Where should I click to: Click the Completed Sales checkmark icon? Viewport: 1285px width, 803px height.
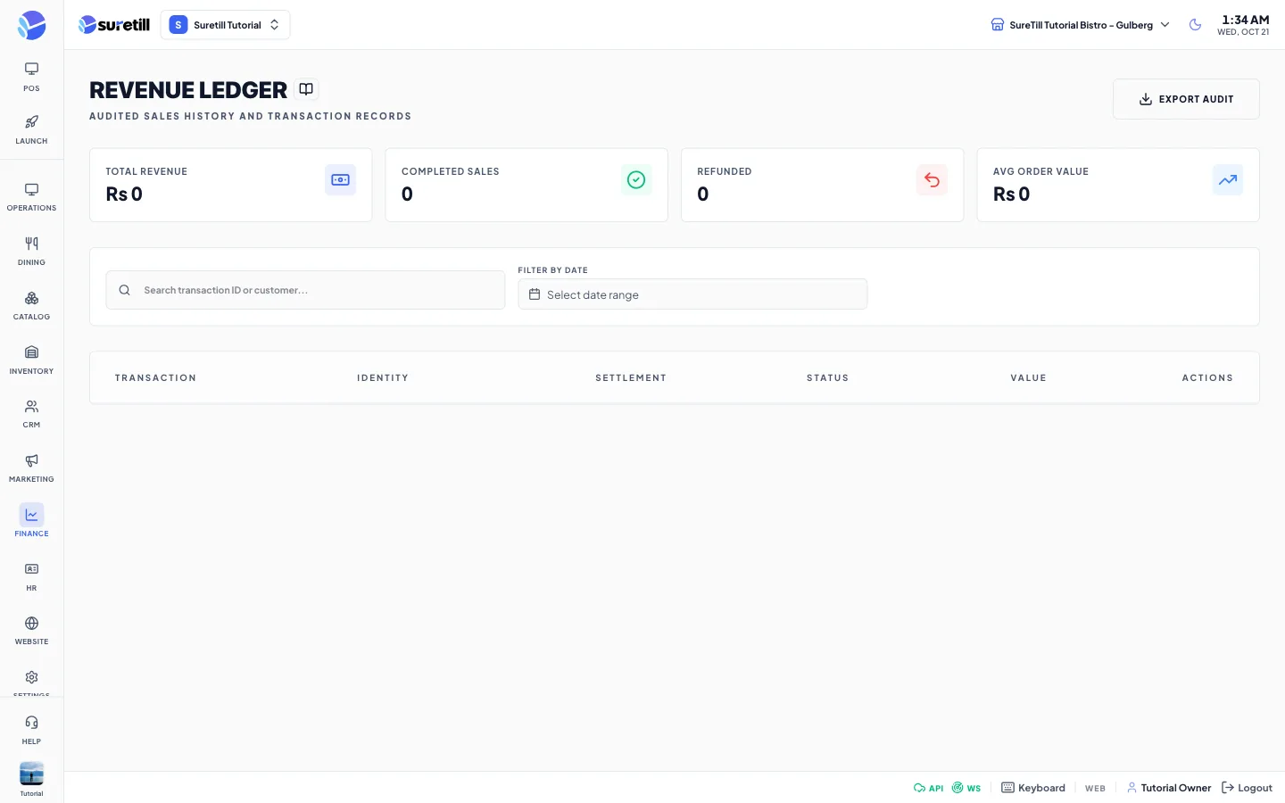636,180
